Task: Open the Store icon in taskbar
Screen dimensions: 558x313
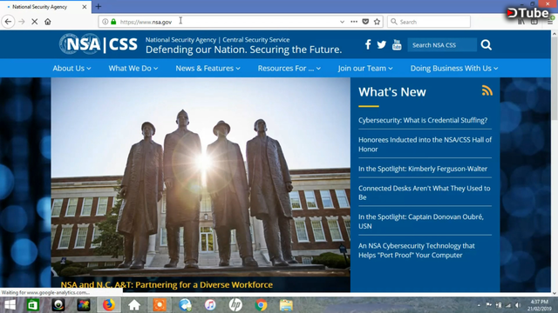Action: (33, 305)
